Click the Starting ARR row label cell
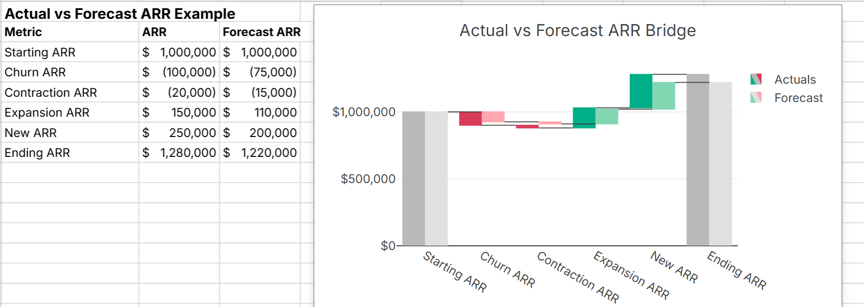Viewport: 864px width, 307px height. (x=70, y=52)
